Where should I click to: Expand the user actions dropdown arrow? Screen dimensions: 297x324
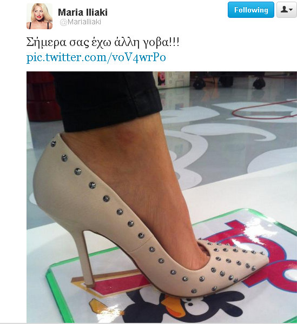tap(291, 10)
